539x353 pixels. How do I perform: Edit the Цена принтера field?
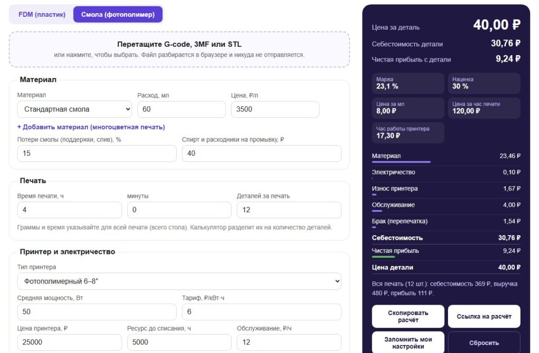tap(69, 342)
